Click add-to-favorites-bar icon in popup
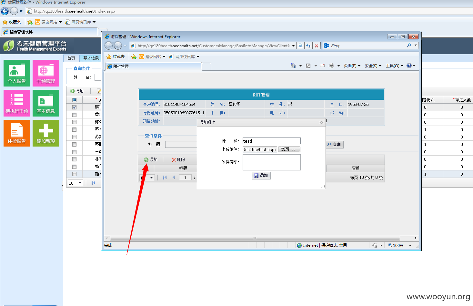 coord(134,56)
